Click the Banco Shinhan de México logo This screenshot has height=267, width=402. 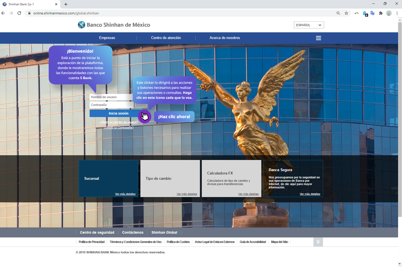(x=114, y=25)
